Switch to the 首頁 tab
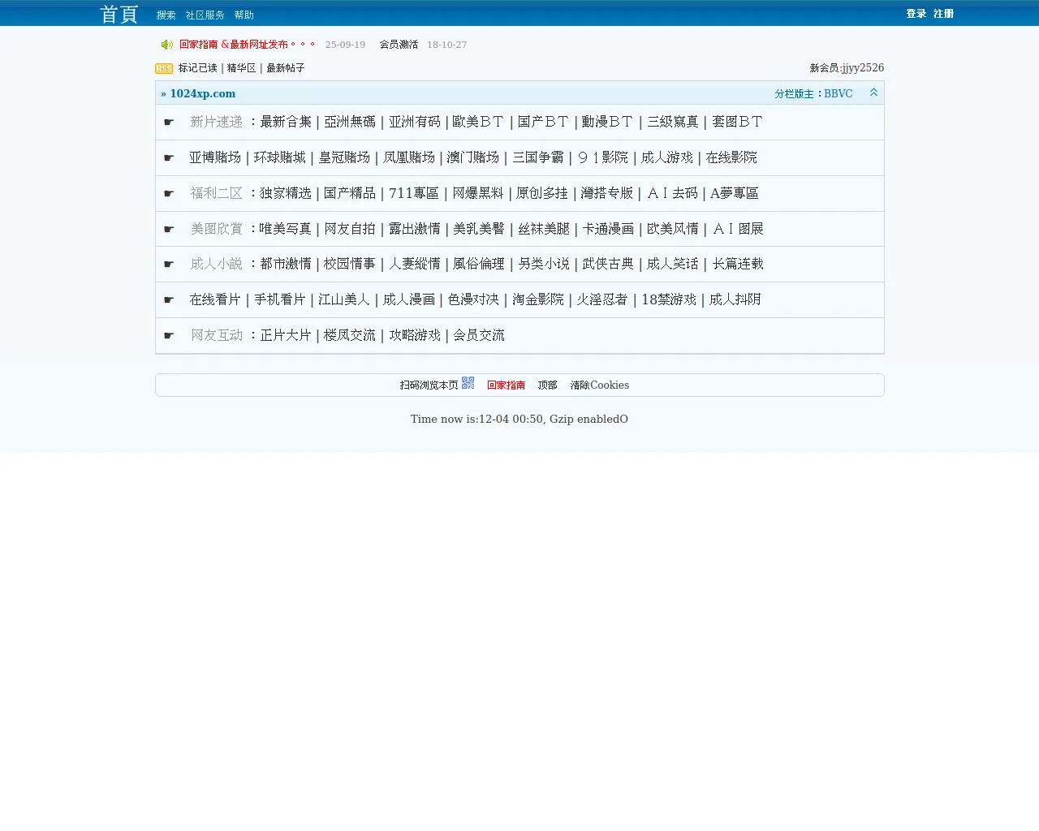Image resolution: width=1039 pixels, height=831 pixels. (119, 13)
